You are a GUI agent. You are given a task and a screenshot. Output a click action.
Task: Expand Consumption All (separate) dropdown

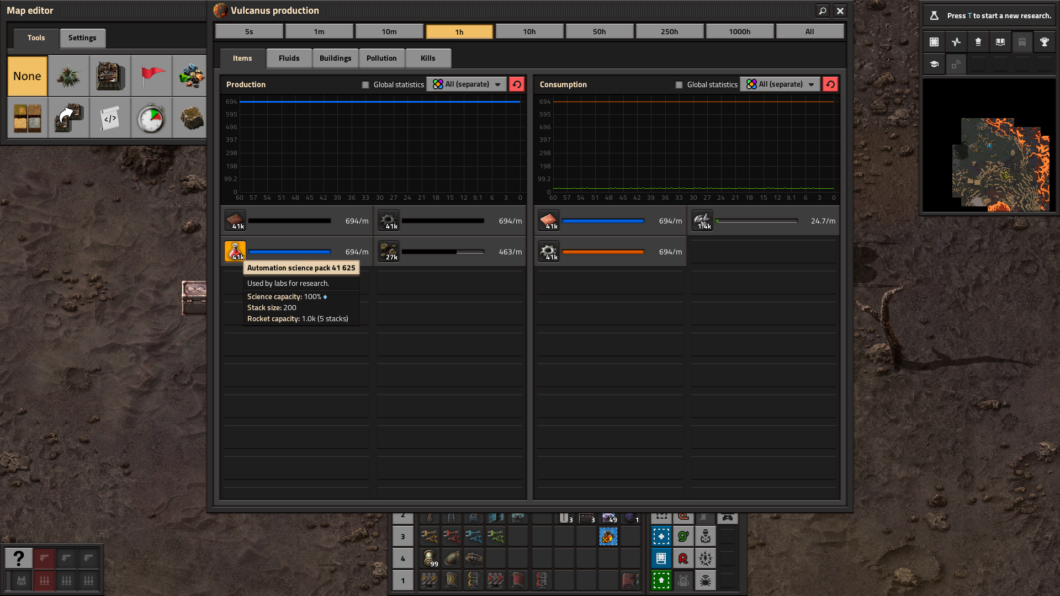coord(780,84)
